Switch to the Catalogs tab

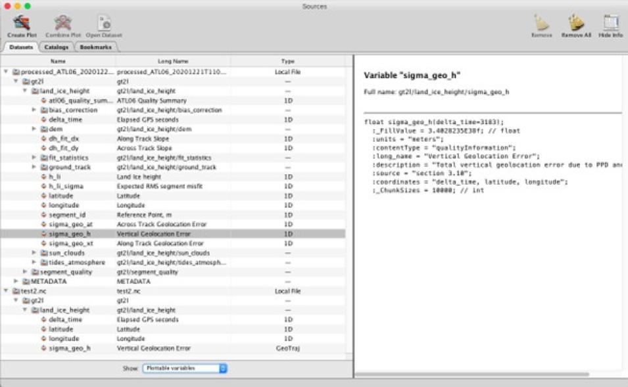tap(56, 47)
